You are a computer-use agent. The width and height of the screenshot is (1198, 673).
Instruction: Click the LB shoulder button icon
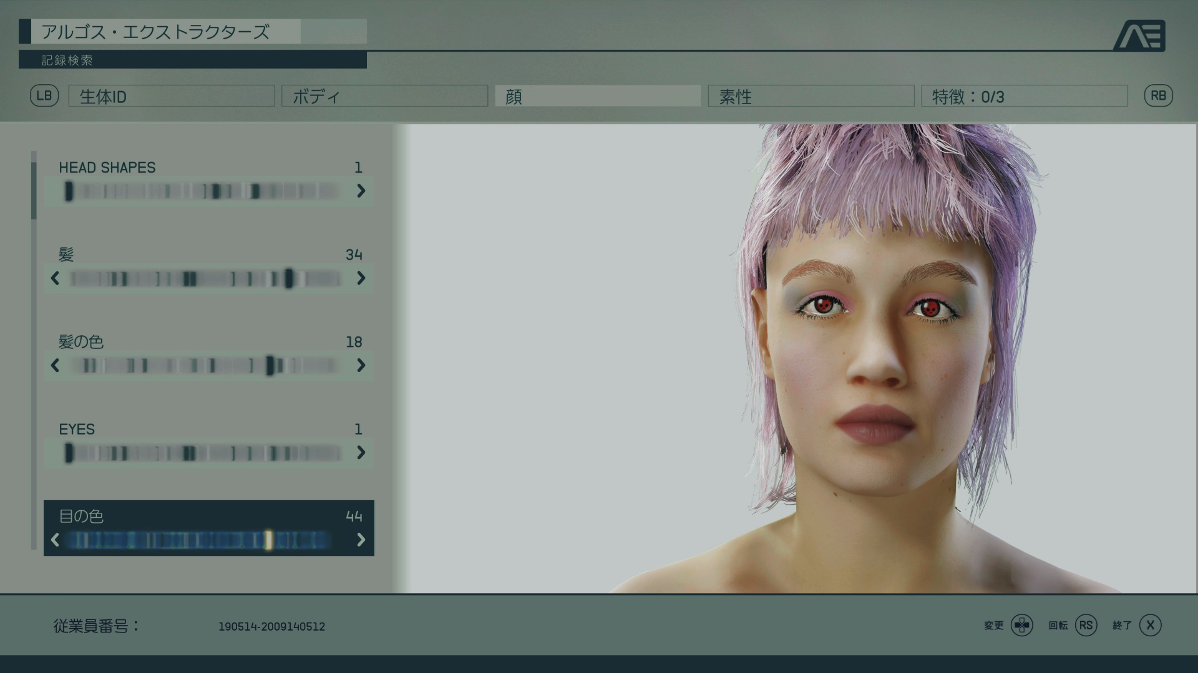click(x=44, y=96)
